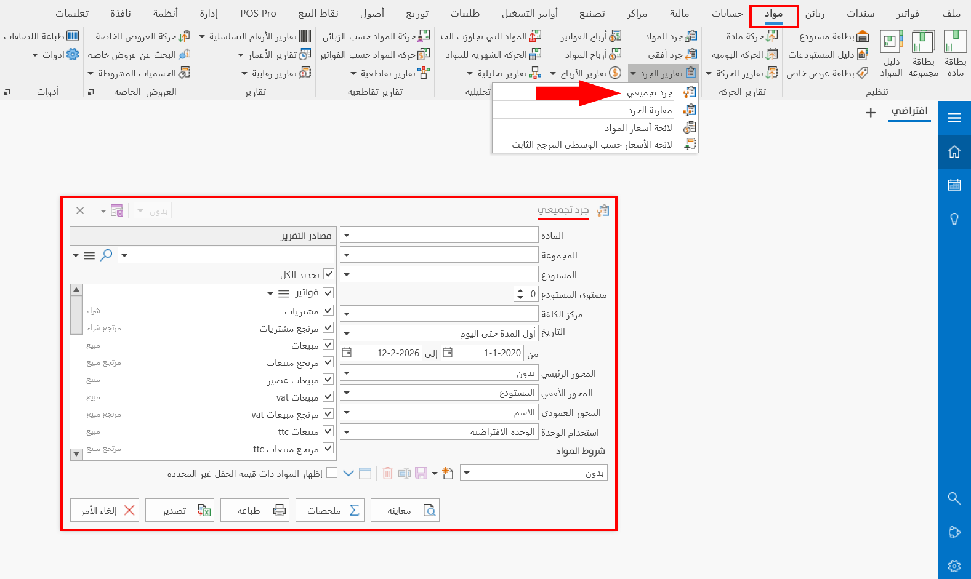Toggle مرتجع مشتريات checkbox
The height and width of the screenshot is (579, 971).
coord(329,327)
